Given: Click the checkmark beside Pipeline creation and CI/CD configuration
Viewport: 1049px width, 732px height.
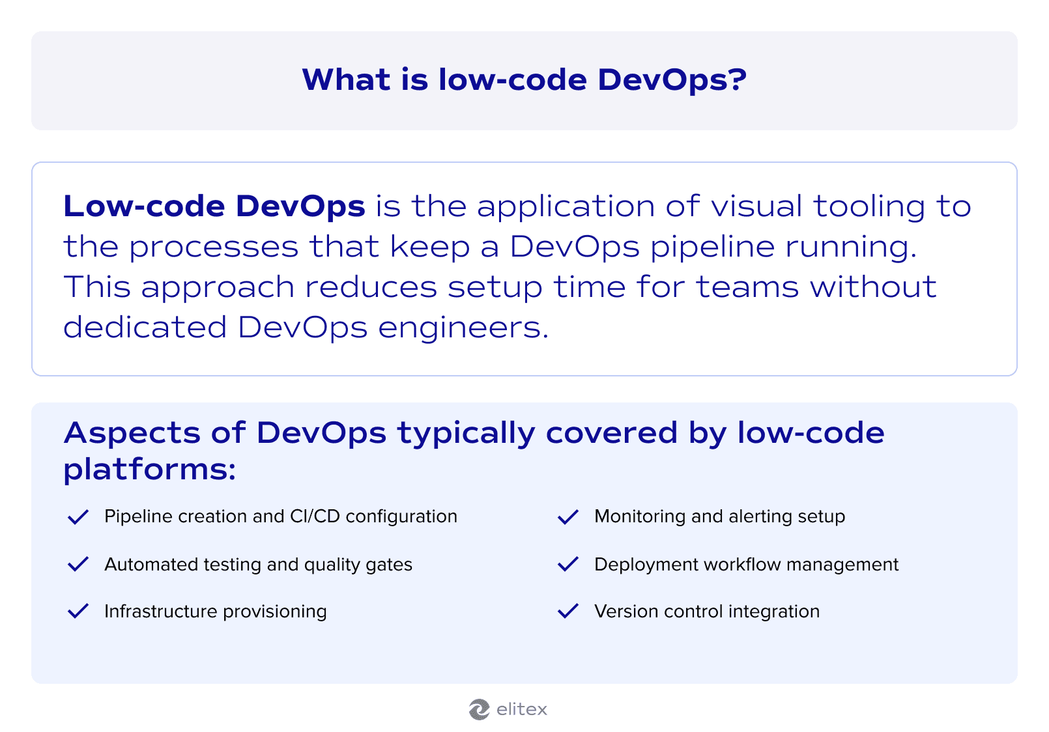Looking at the screenshot, I should (x=78, y=517).
